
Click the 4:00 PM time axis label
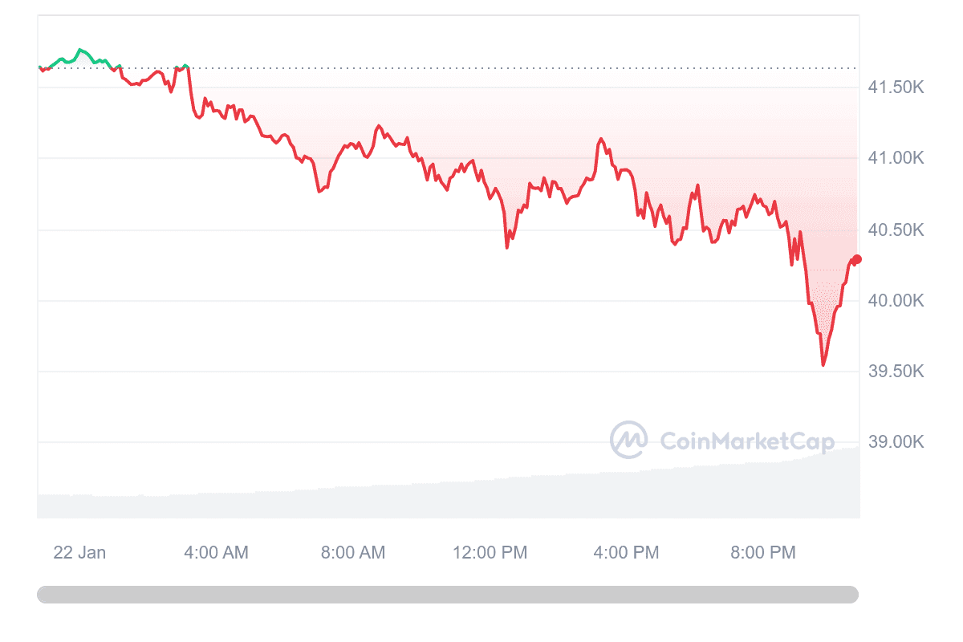pyautogui.click(x=627, y=552)
